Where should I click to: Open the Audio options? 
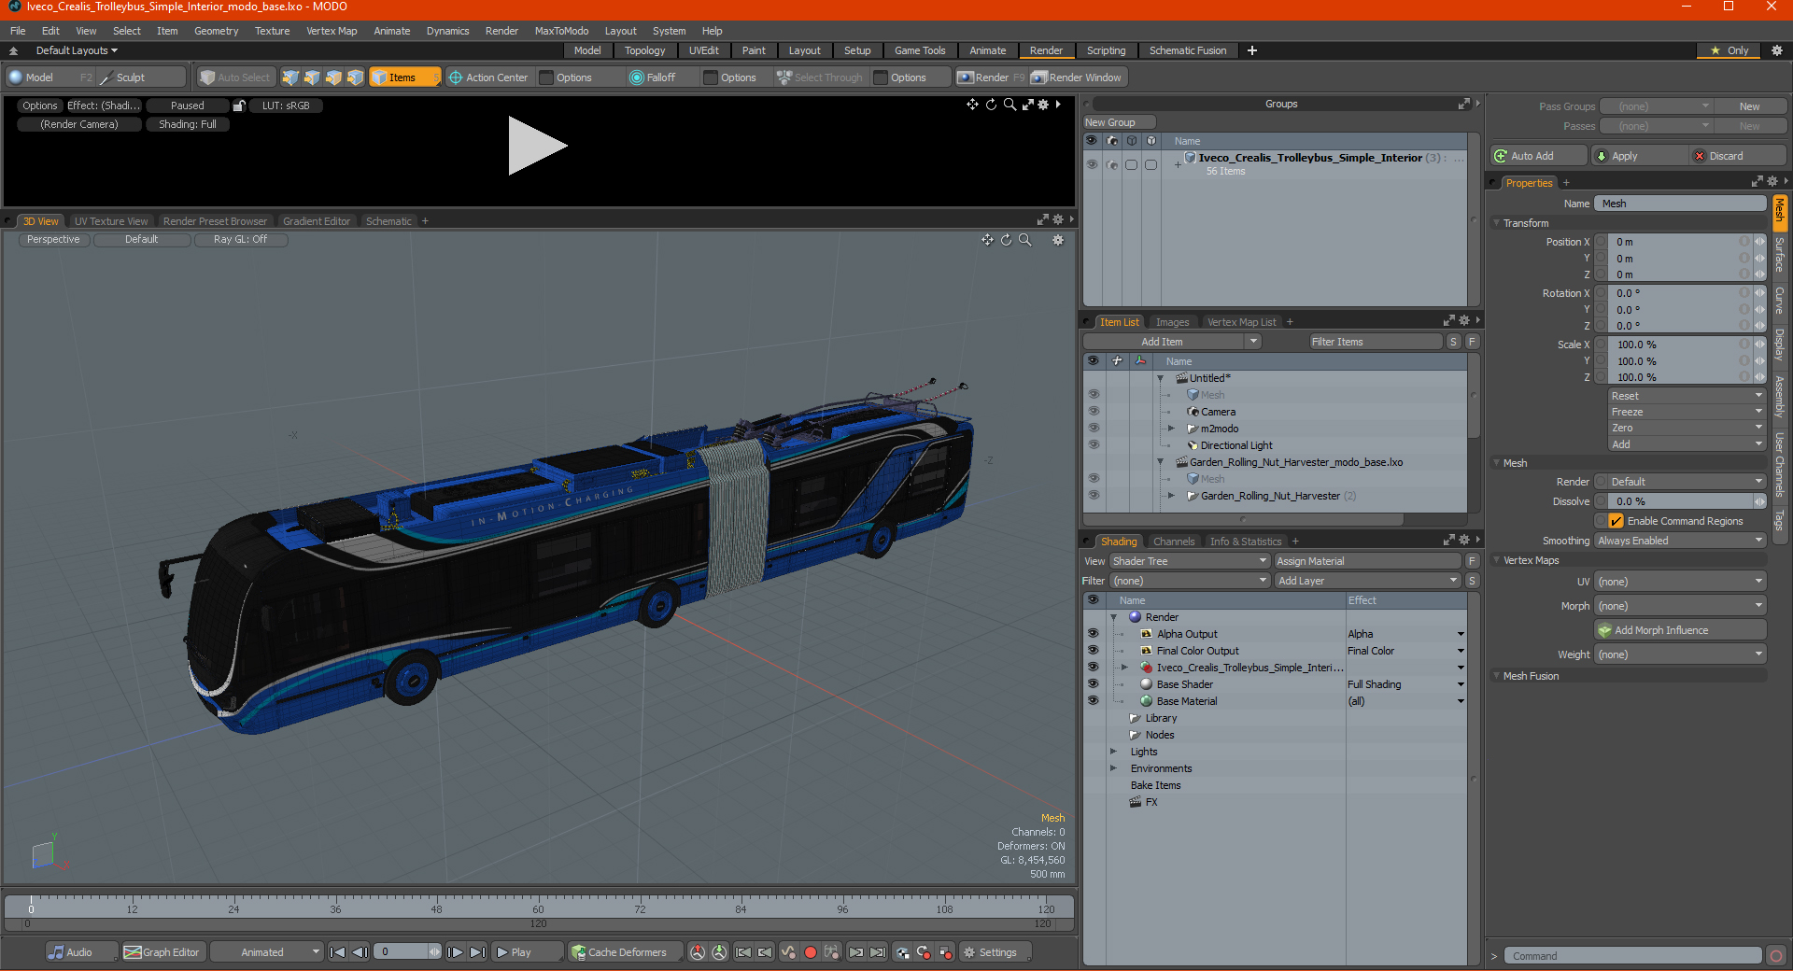(81, 952)
